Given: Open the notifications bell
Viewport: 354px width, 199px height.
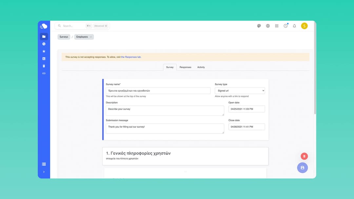Looking at the screenshot, I should pos(294,26).
